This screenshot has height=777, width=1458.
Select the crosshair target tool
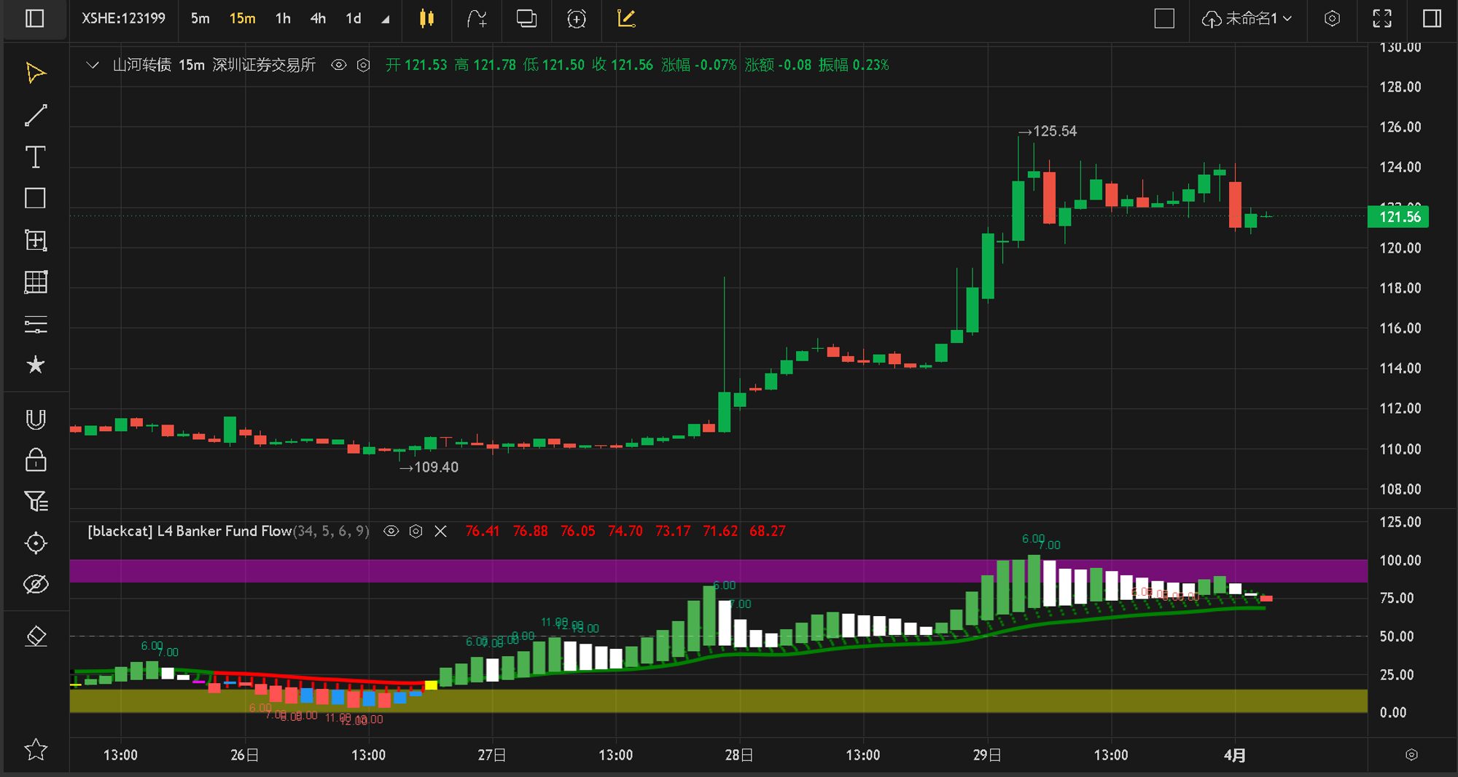click(x=35, y=543)
